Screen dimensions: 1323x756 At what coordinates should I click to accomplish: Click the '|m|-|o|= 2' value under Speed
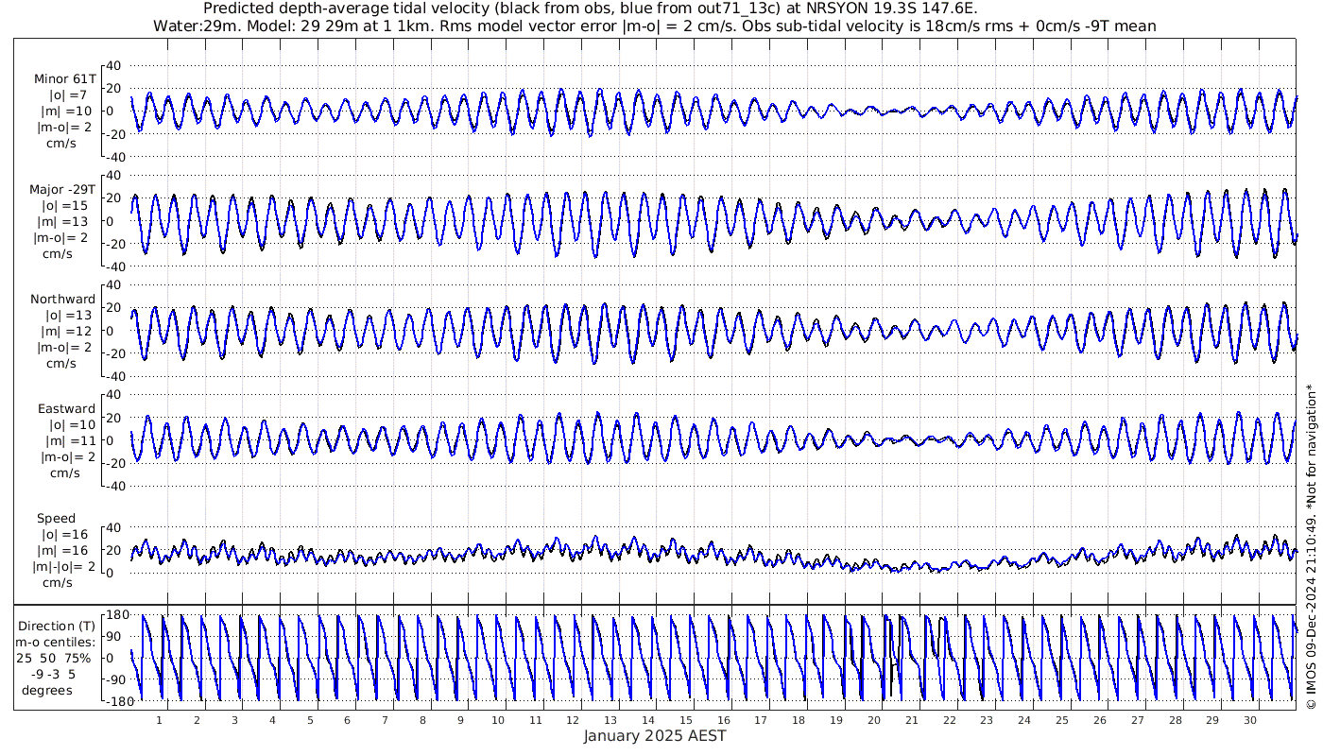[x=65, y=566]
